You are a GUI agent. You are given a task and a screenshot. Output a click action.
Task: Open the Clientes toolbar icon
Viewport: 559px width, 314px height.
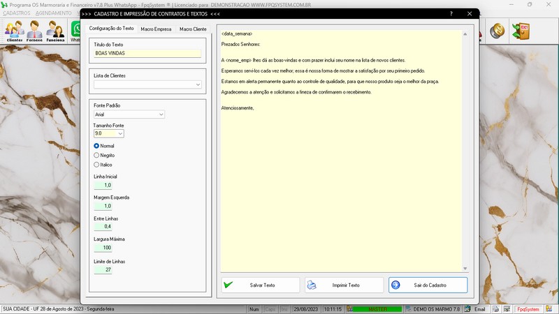pyautogui.click(x=14, y=31)
